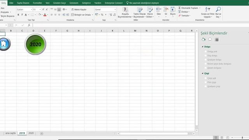Image resolution: width=249 pixels, height=140 pixels.
Task: Decrease font size with smaller A icon
Action: pyautogui.click(x=47, y=9)
